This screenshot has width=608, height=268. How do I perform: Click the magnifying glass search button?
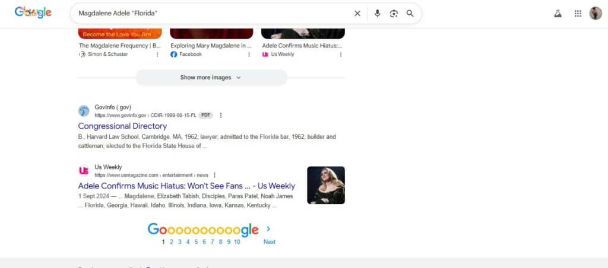(410, 13)
